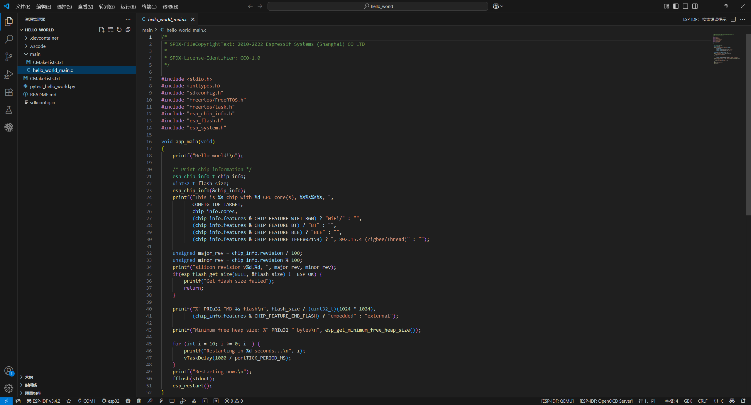Open the Extensions view
Screen dimensions: 751x405
9,92
